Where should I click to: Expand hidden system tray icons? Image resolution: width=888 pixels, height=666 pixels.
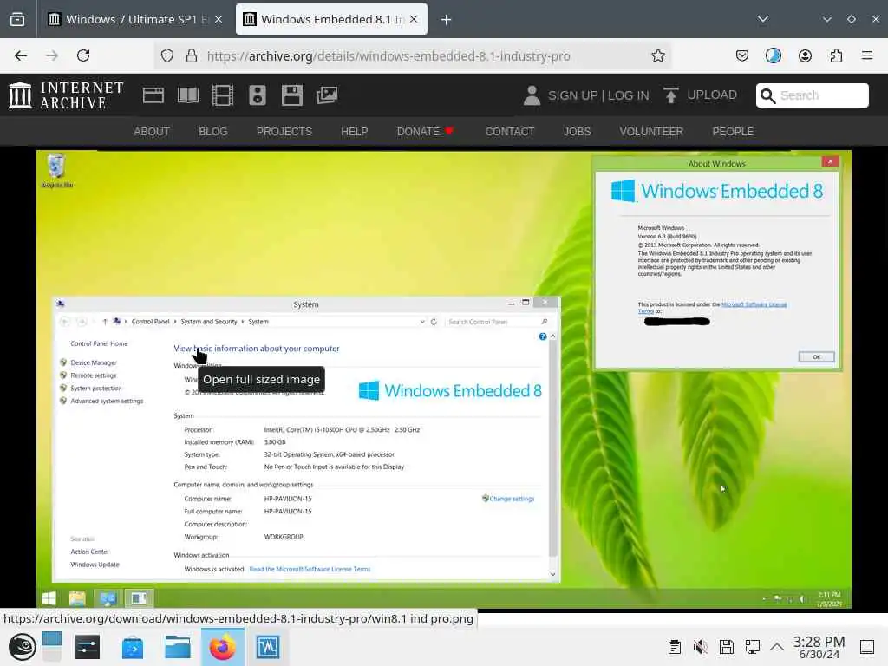click(x=777, y=647)
